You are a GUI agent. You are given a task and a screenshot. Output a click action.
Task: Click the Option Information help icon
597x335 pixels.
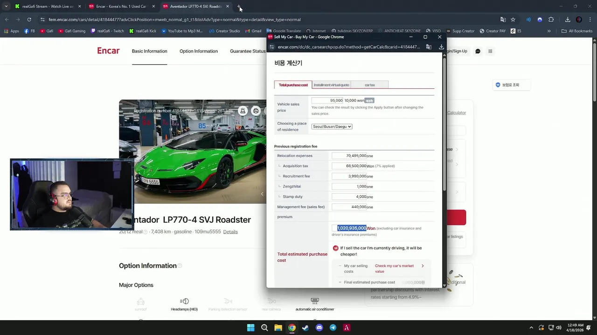[x=180, y=266]
